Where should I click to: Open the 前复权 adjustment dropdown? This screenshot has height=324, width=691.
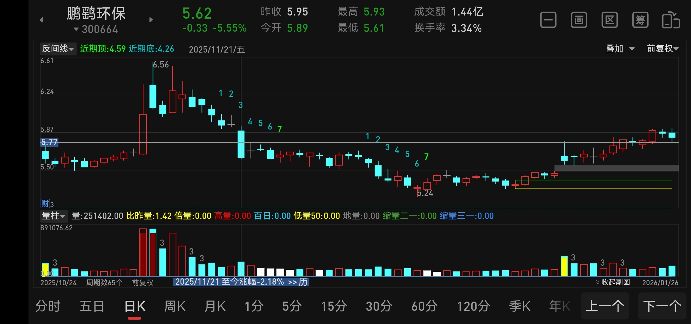[662, 49]
